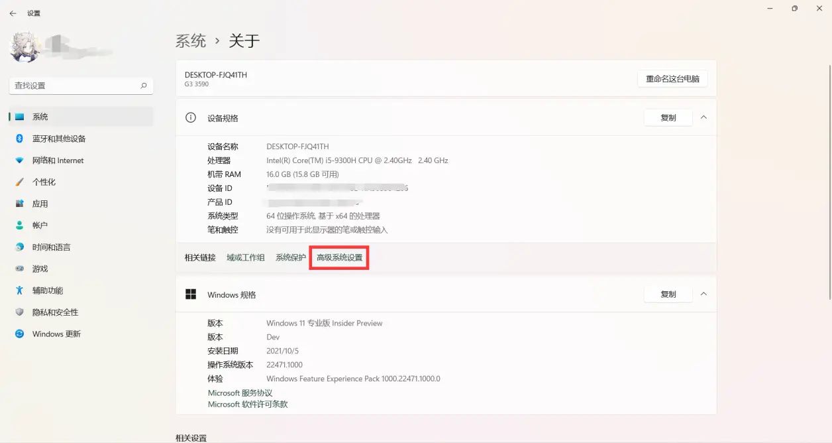Copy device specs with 复制 button

(x=668, y=117)
